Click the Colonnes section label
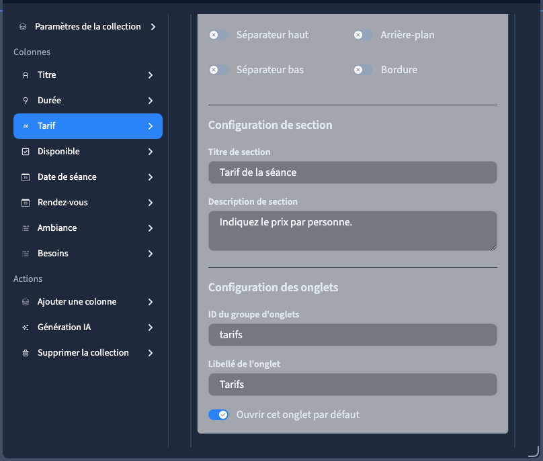 pos(32,52)
